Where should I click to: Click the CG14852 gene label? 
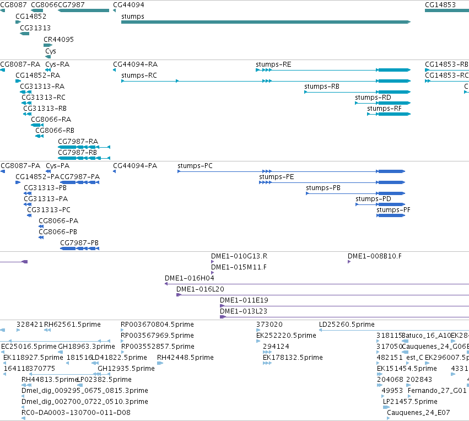pyautogui.click(x=31, y=17)
